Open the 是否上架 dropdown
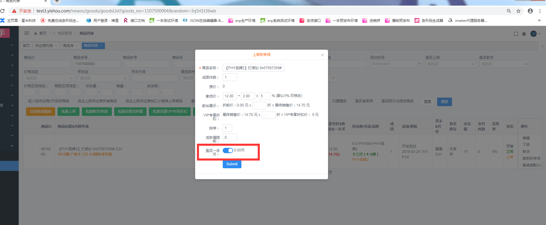Viewport: 546px width, 225px height. [x=451, y=64]
